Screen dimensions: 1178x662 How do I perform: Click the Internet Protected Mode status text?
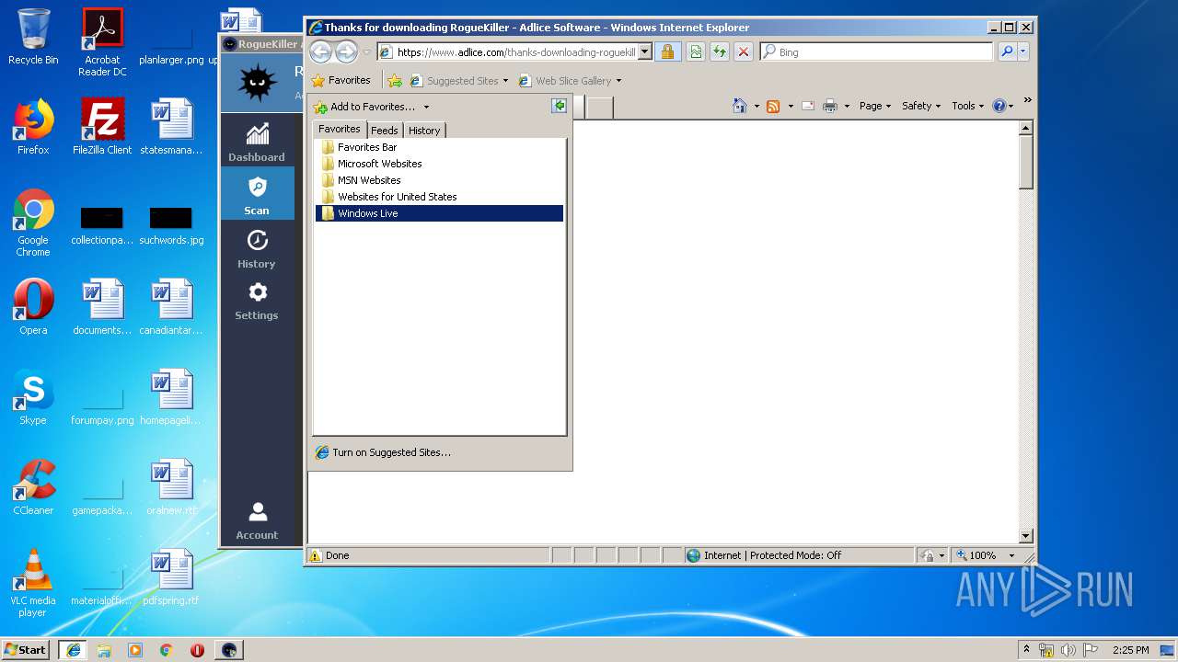(x=773, y=555)
